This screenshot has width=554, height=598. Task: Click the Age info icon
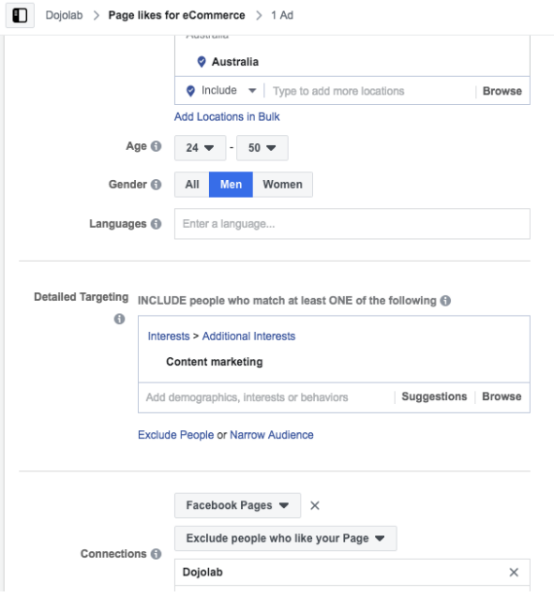click(x=156, y=146)
